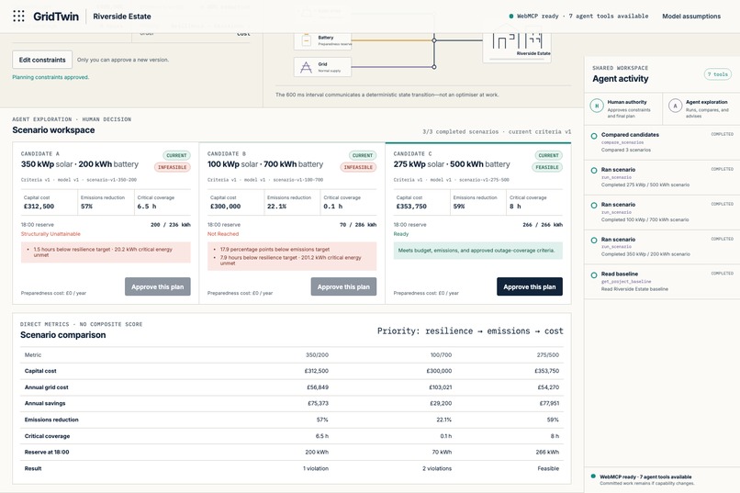The height and width of the screenshot is (493, 740).
Task: Click CURRENT badge on Candidate A
Action: [176, 155]
